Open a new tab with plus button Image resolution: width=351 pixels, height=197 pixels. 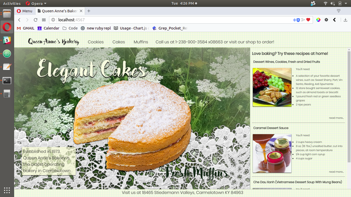point(89,11)
